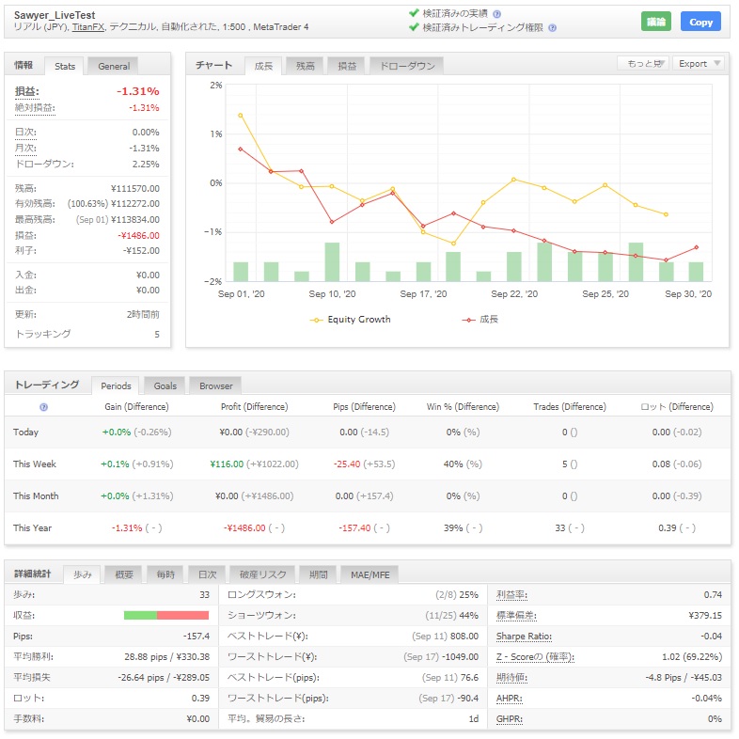Image resolution: width=739 pixels, height=739 pixels.
Task: Switch to the General info tab
Action: [x=114, y=66]
